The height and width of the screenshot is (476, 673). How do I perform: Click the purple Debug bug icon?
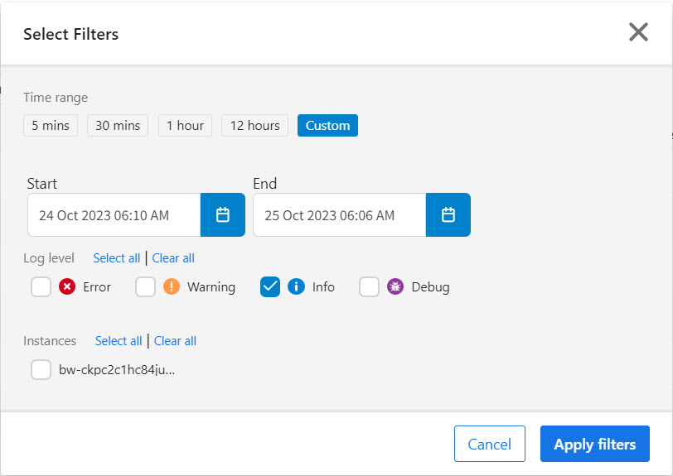(395, 287)
